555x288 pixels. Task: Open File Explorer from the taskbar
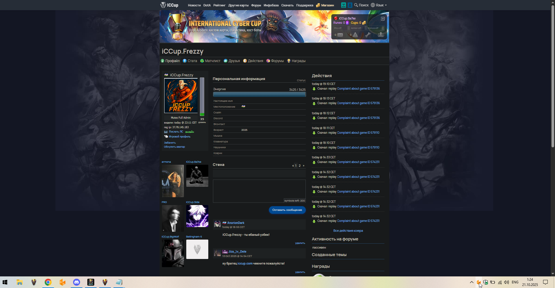coord(19,282)
